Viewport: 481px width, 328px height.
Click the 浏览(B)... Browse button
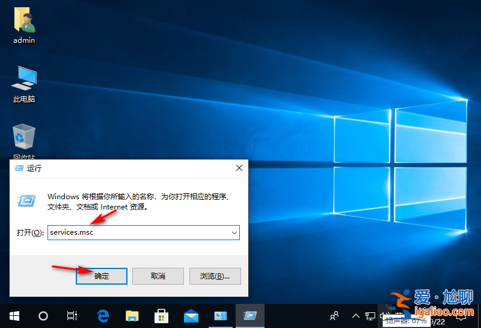(215, 276)
